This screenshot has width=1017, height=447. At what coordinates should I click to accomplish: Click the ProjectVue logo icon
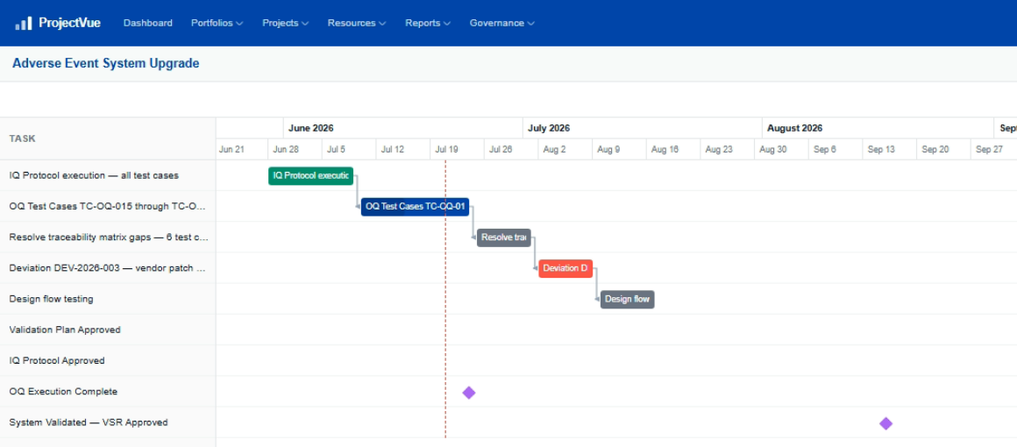pos(24,24)
